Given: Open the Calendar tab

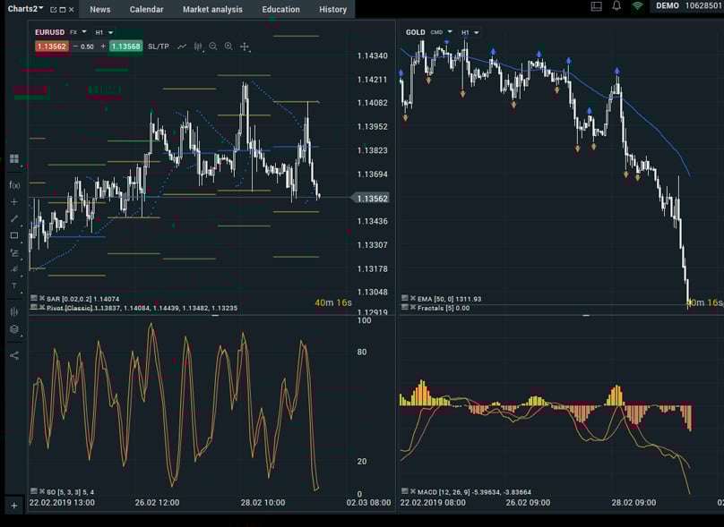Looking at the screenshot, I should (x=146, y=9).
